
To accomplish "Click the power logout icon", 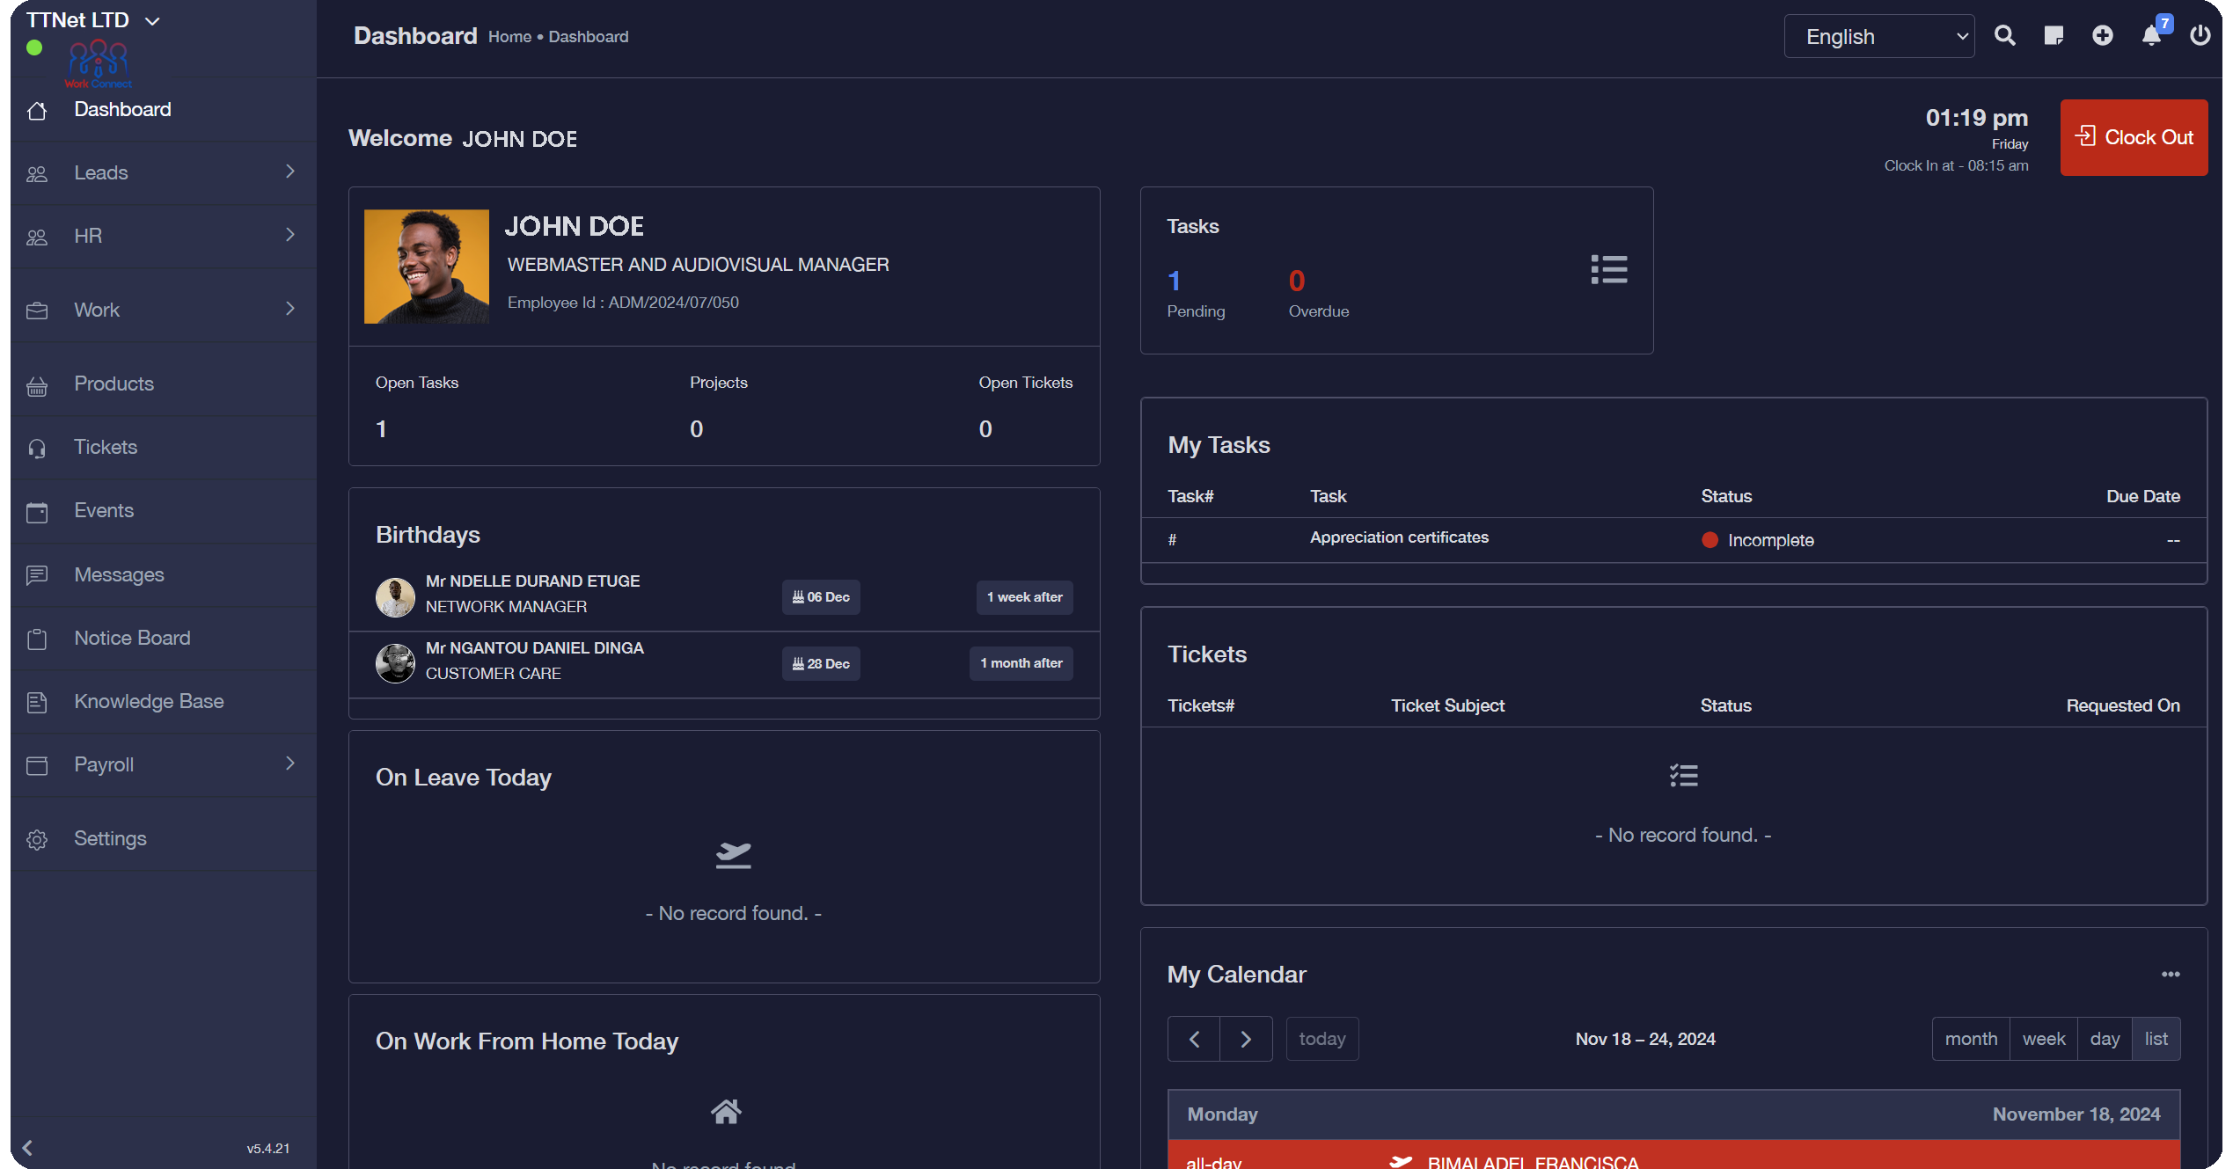I will (x=2200, y=36).
